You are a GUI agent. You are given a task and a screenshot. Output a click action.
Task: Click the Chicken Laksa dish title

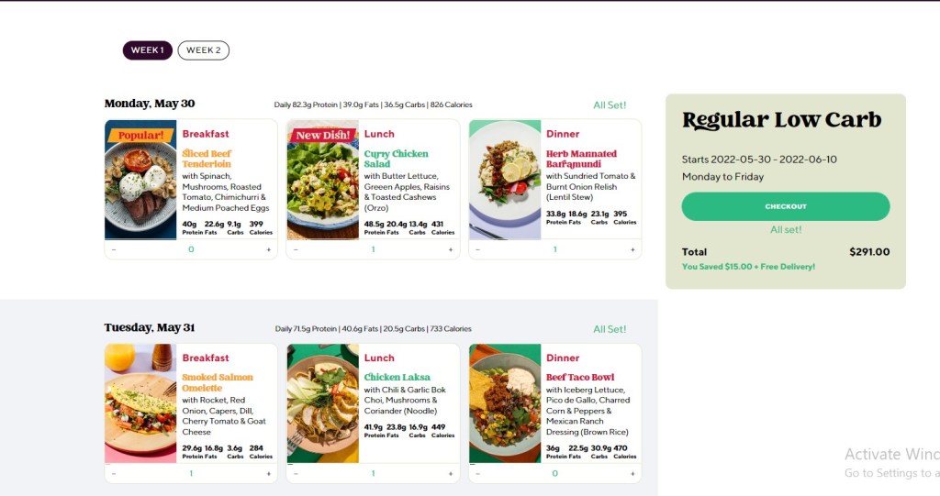[x=397, y=378]
